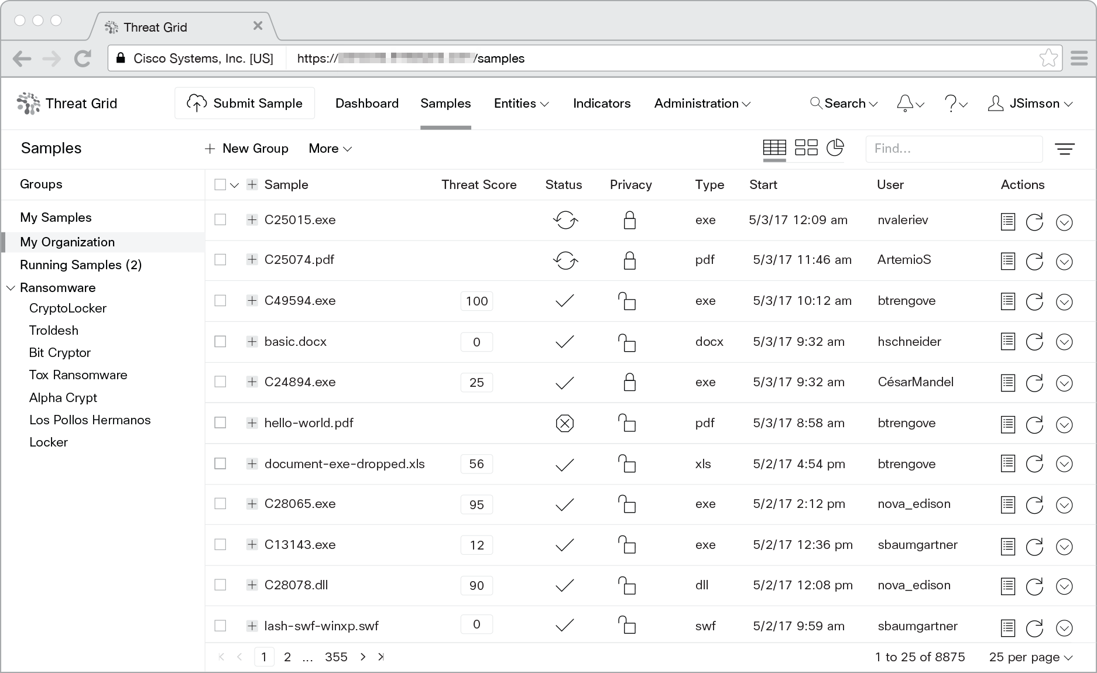Bookmark the page with the star icon
The width and height of the screenshot is (1097, 673).
(x=1048, y=58)
